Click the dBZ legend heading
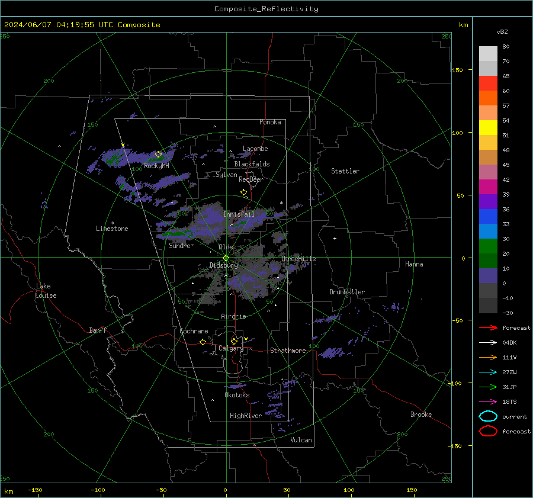This screenshot has width=533, height=498. (x=502, y=31)
